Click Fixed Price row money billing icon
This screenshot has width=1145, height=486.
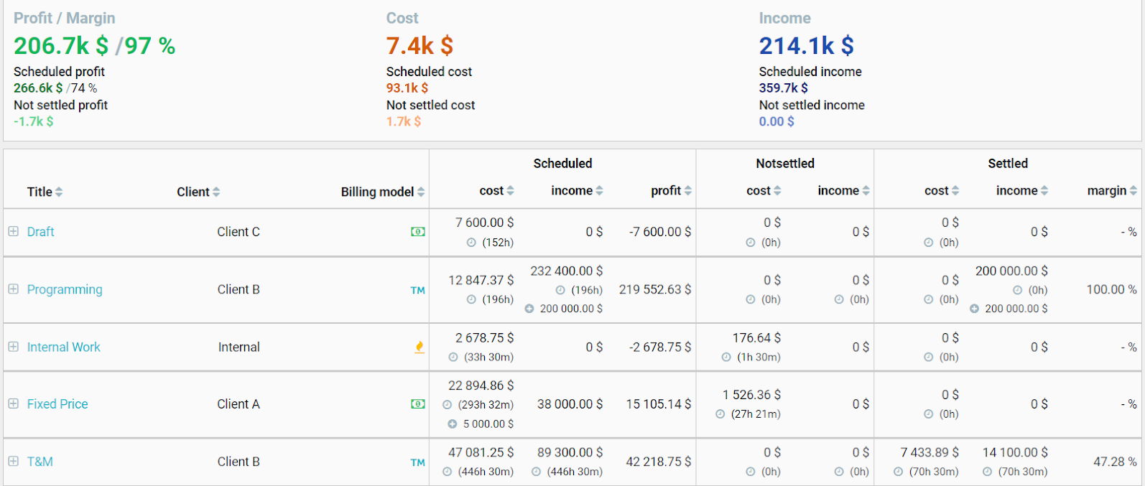pos(417,404)
